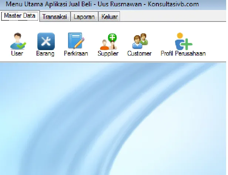Open the User icon with green checkmark
The image size is (228, 175).
tap(18, 41)
